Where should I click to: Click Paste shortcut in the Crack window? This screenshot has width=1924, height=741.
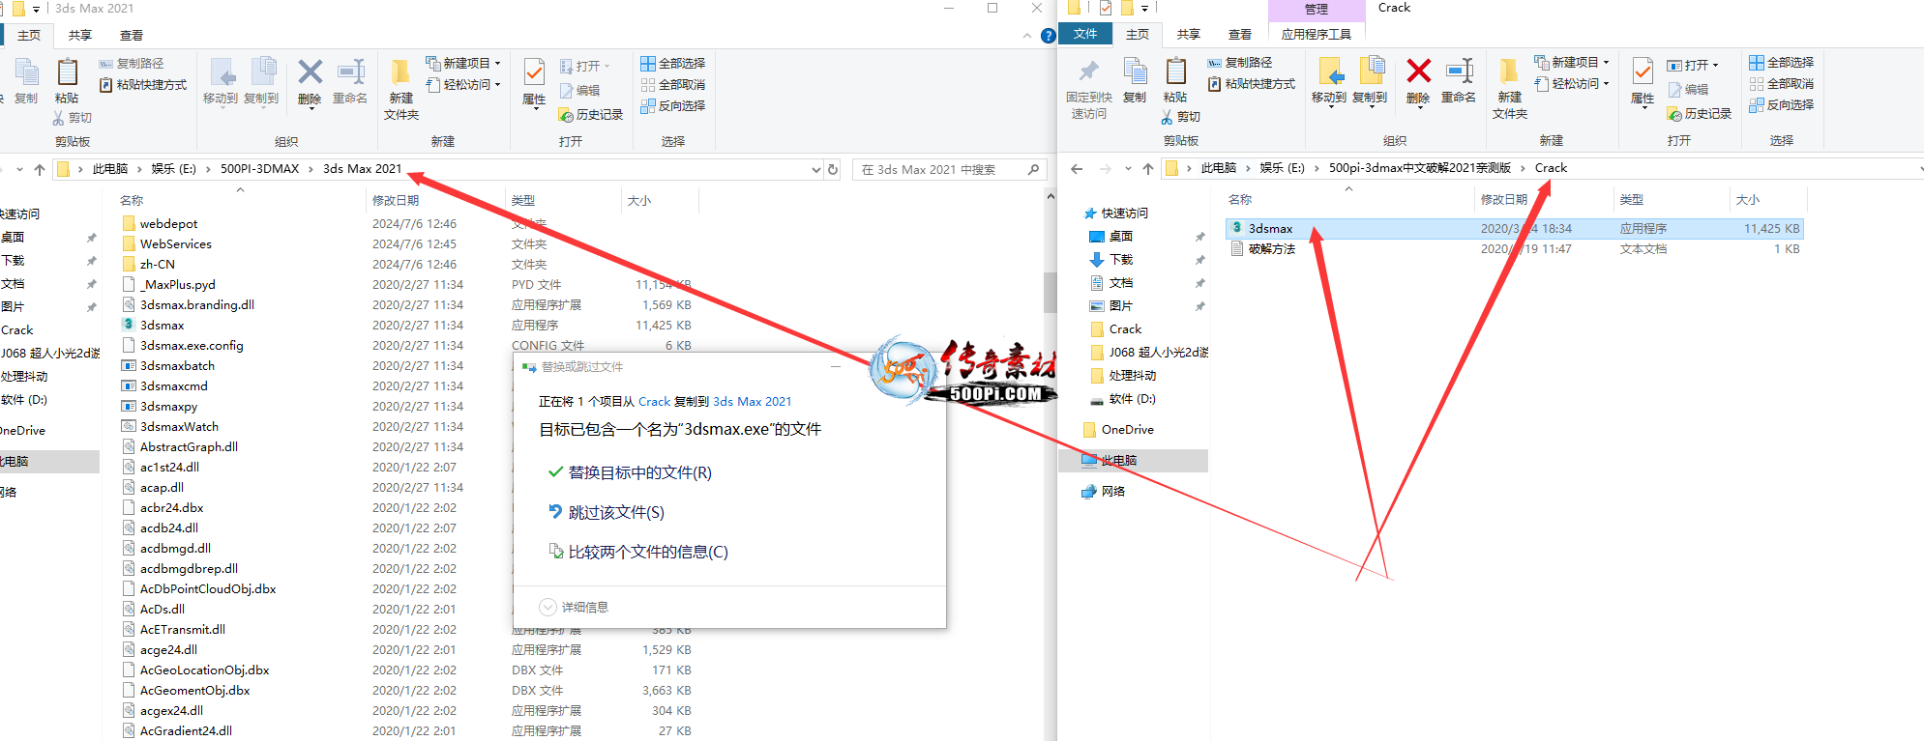click(1252, 84)
